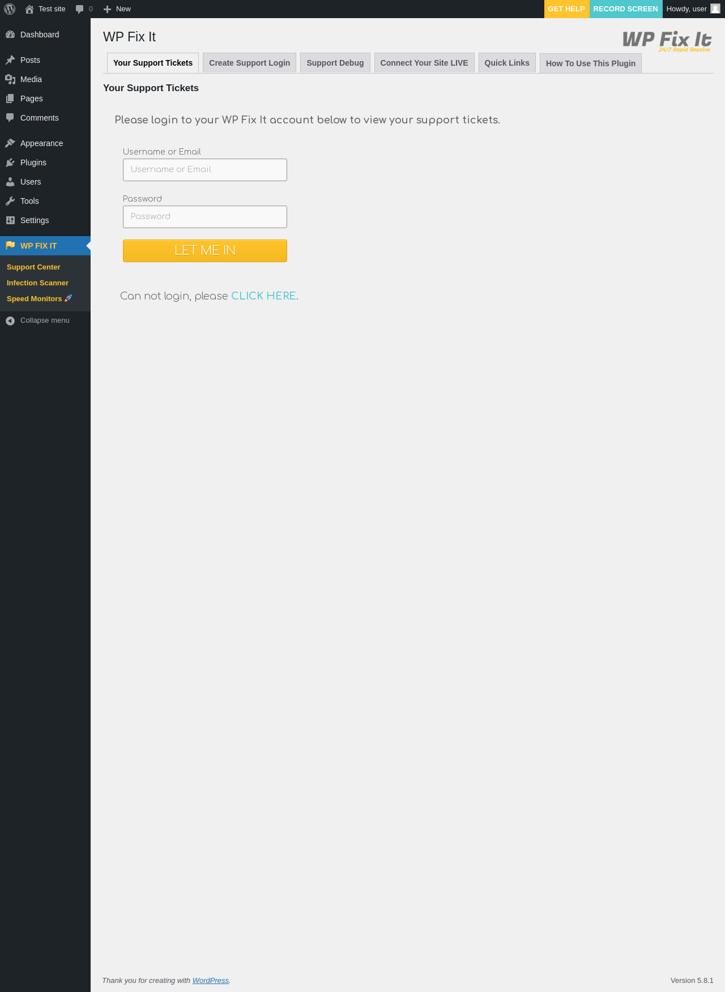Open the Quick Links tab

pyautogui.click(x=507, y=63)
